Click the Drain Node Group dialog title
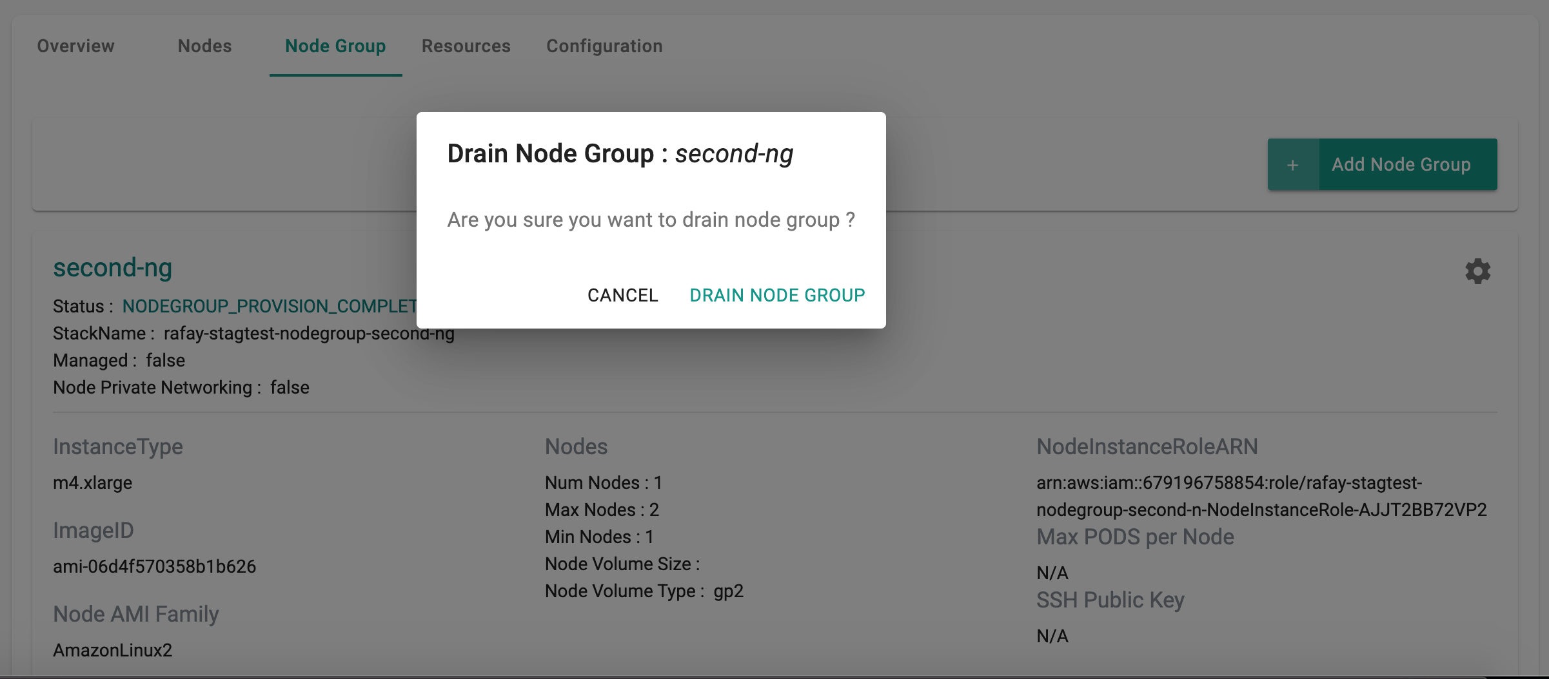 620,154
